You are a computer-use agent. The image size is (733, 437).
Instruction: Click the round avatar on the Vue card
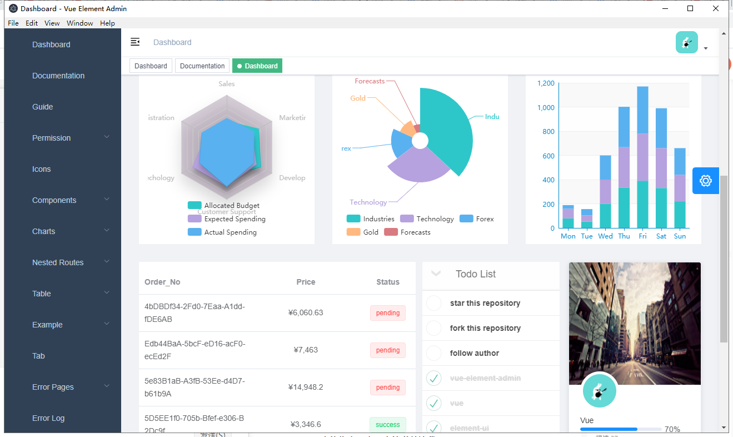point(600,391)
